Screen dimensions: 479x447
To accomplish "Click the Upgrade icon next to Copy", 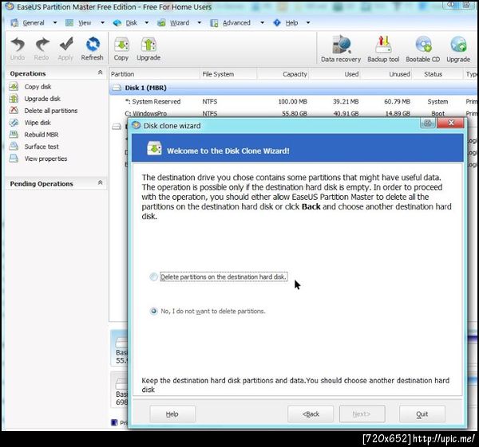I will [x=148, y=49].
